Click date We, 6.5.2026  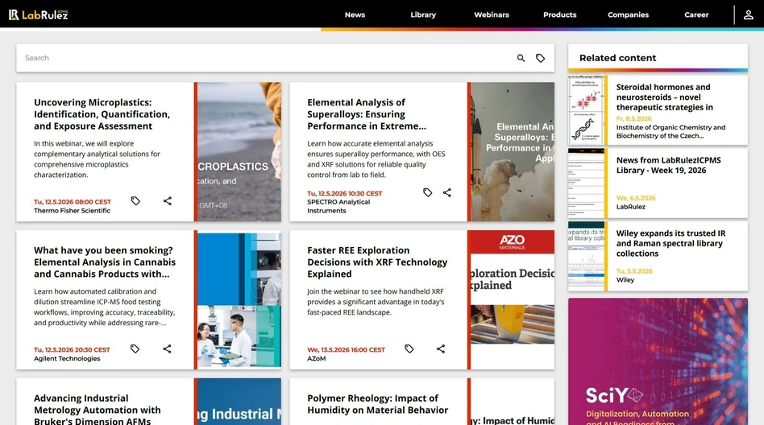pos(635,198)
